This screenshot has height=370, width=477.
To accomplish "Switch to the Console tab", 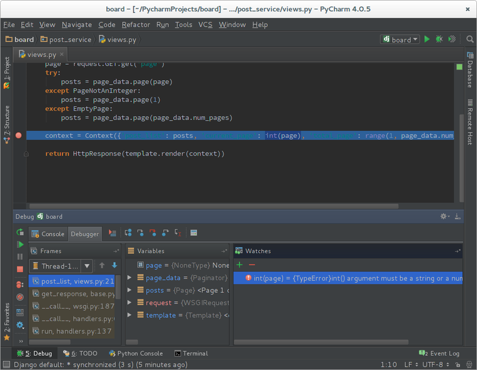I will [48, 234].
